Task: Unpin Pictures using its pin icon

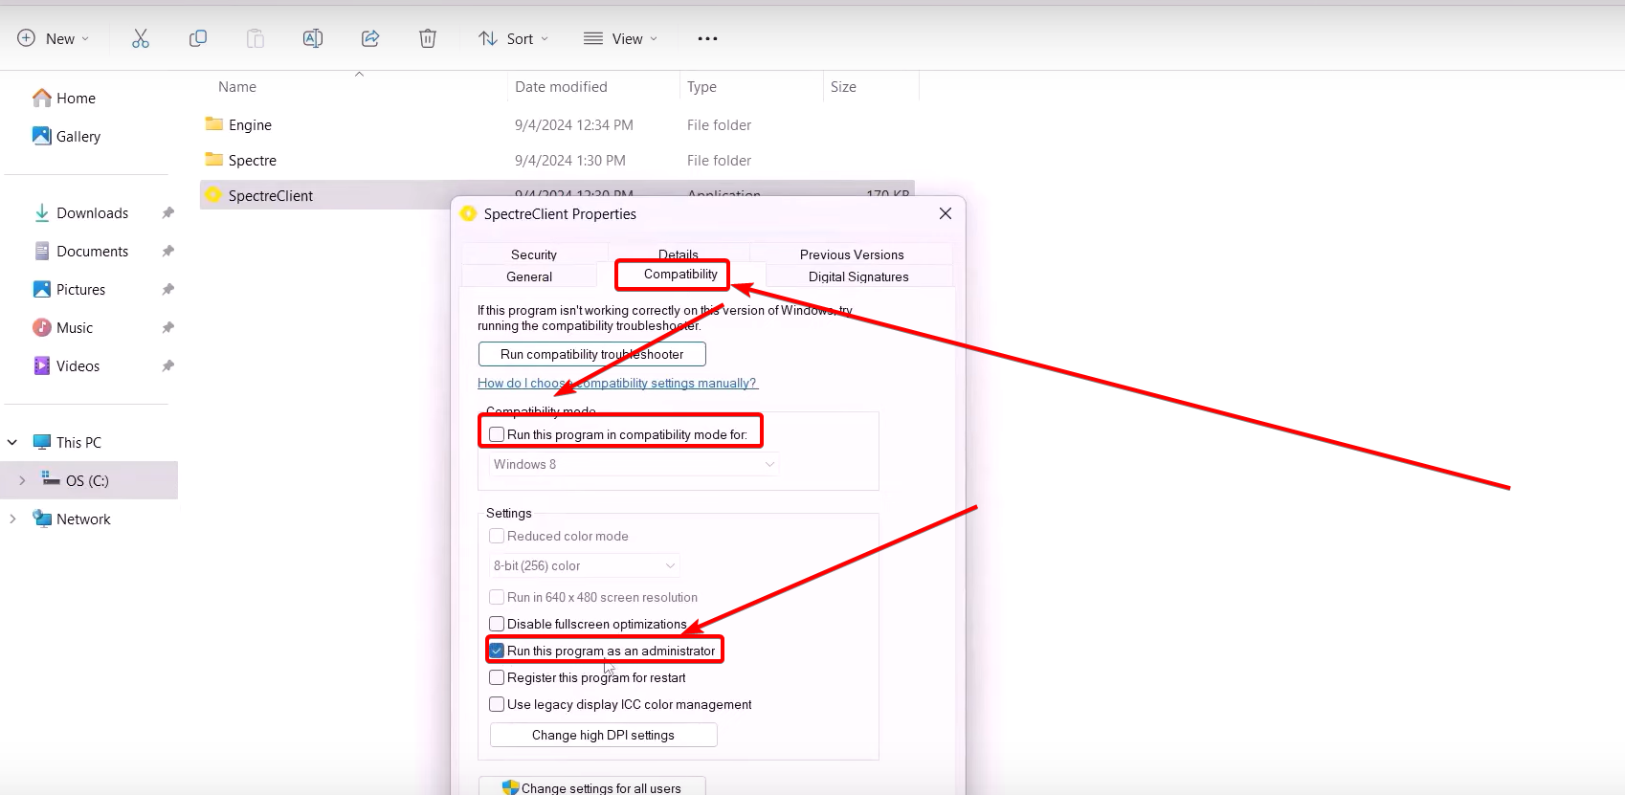Action: pyautogui.click(x=167, y=289)
